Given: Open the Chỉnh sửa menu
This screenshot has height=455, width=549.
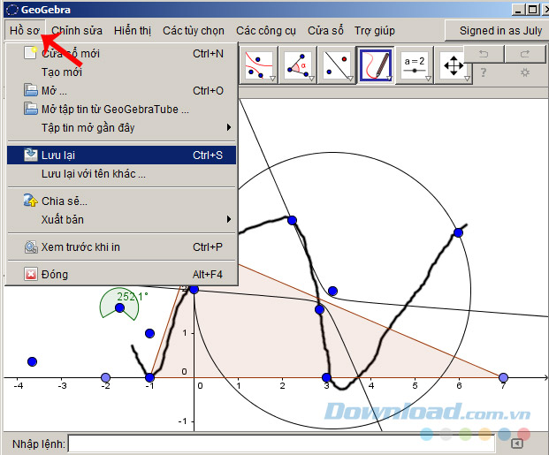Looking at the screenshot, I should [x=77, y=30].
